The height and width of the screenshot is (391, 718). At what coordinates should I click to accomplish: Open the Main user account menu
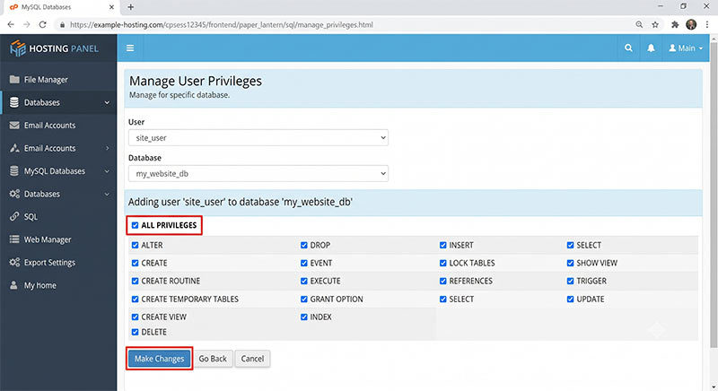pyautogui.click(x=686, y=48)
